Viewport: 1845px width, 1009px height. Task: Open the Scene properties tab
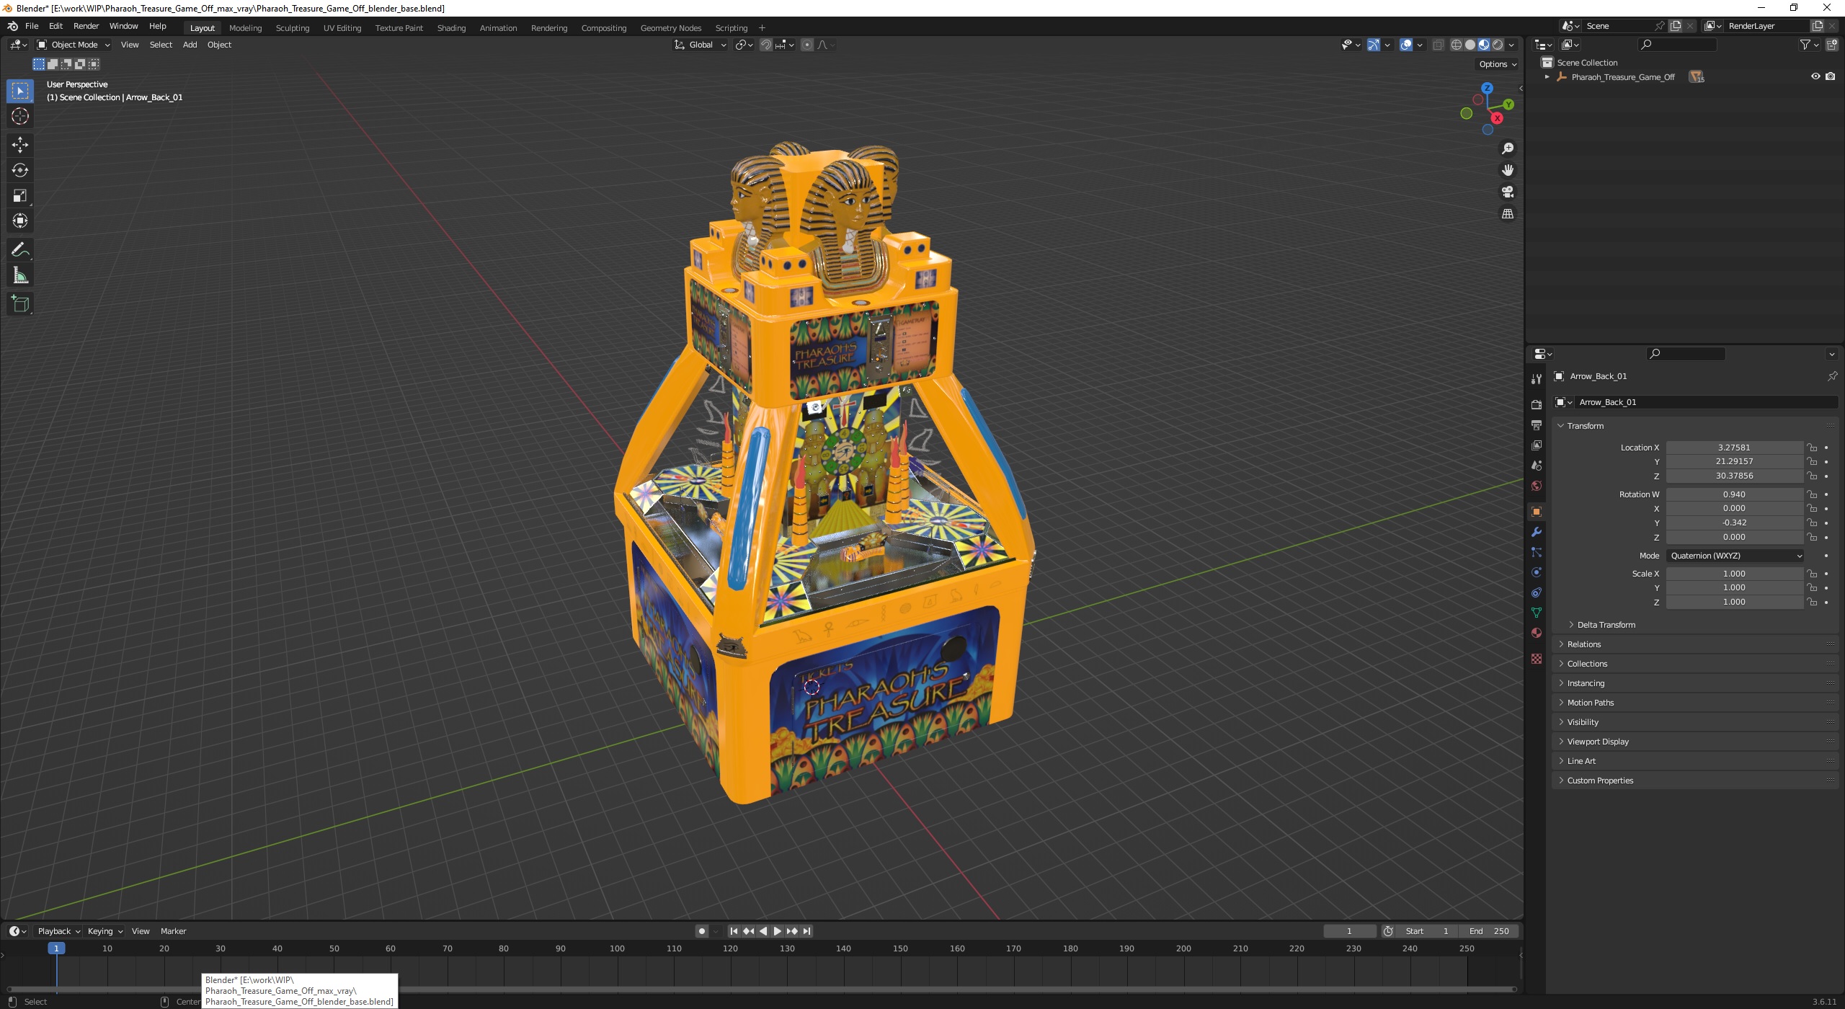(x=1536, y=466)
